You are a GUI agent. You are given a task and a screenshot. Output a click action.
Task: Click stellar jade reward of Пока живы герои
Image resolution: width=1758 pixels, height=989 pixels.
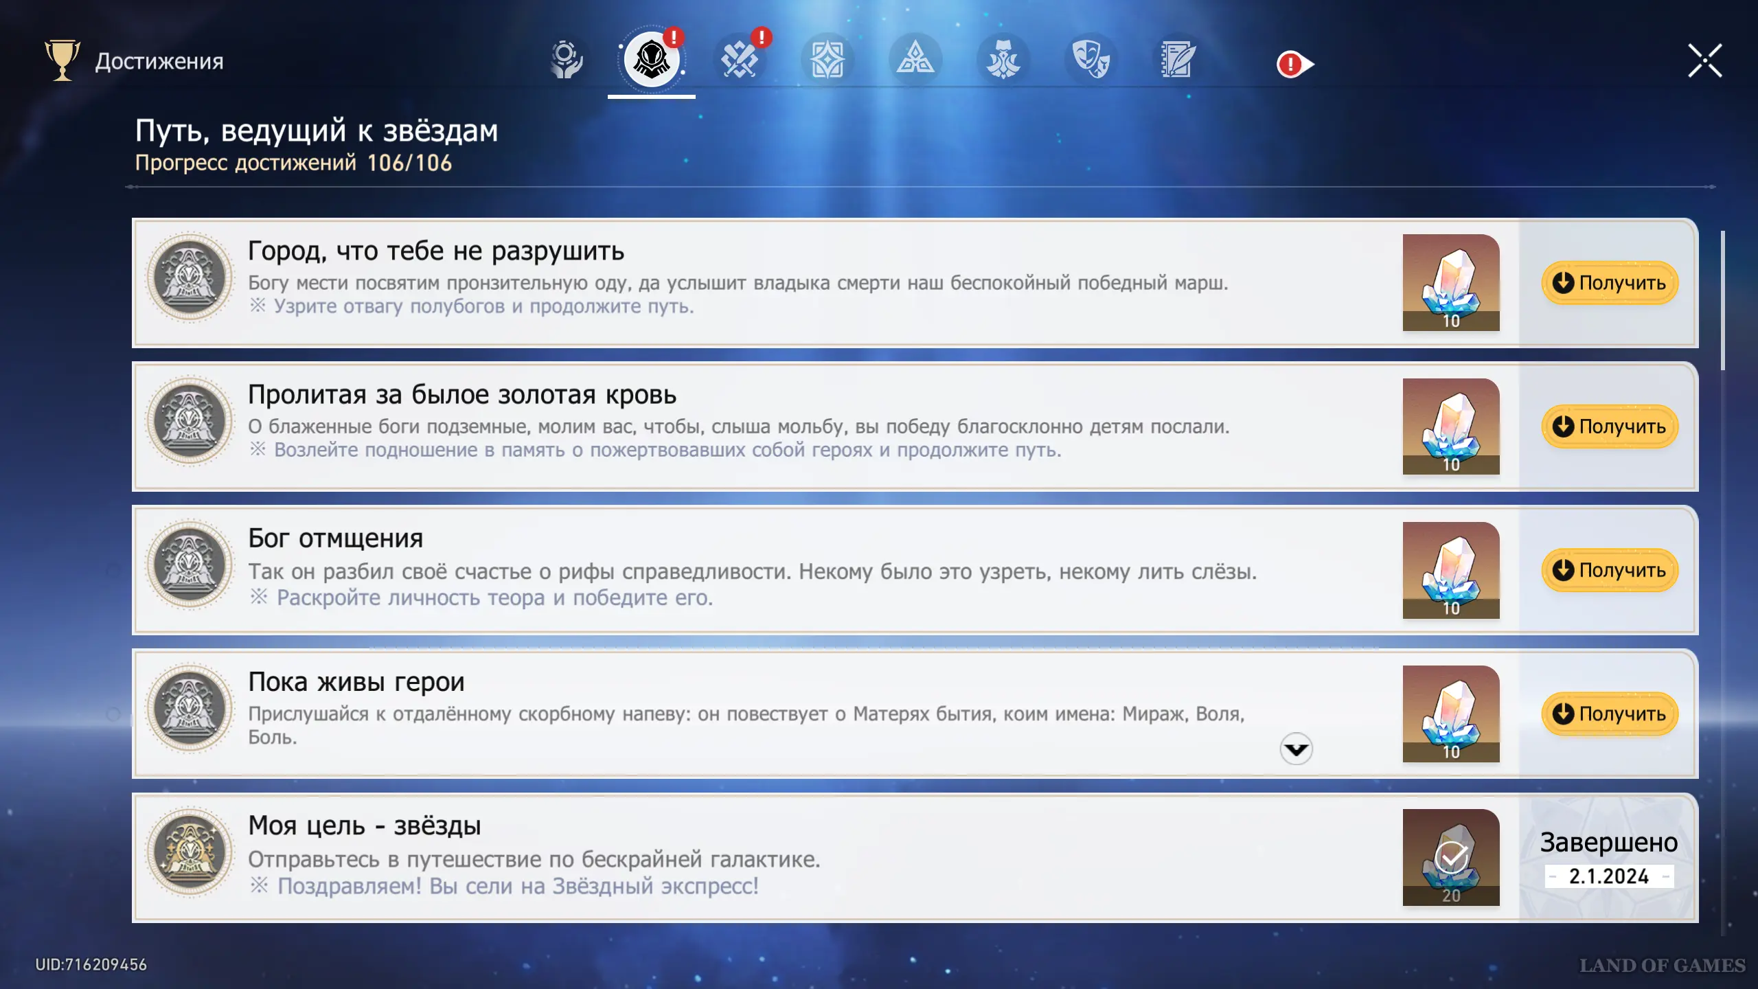pyautogui.click(x=1451, y=713)
